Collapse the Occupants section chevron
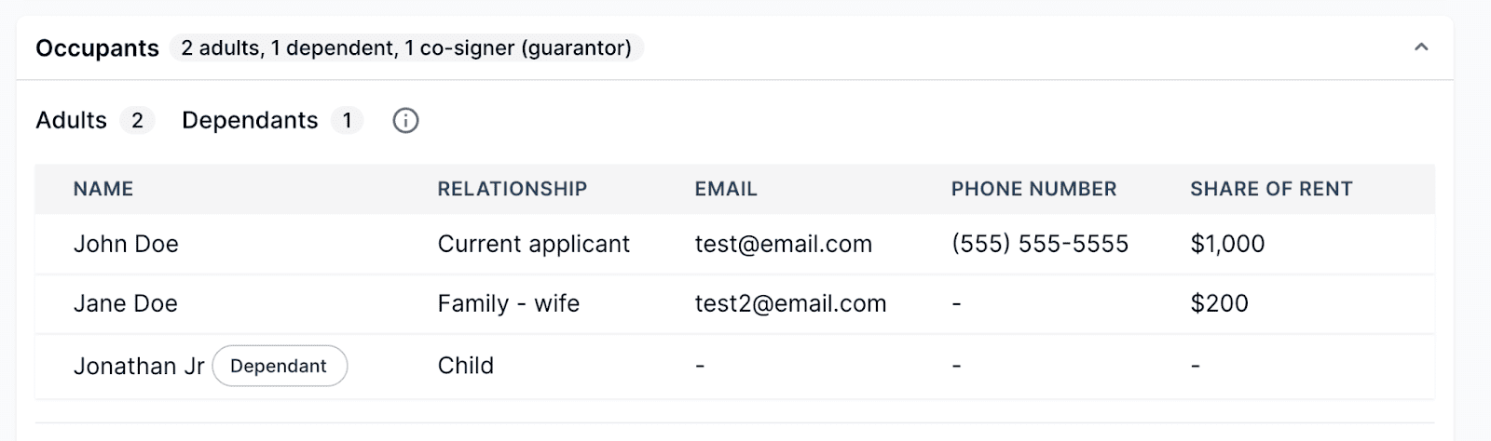 1421,47
